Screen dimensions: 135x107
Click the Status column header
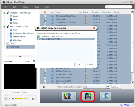tap(85, 12)
